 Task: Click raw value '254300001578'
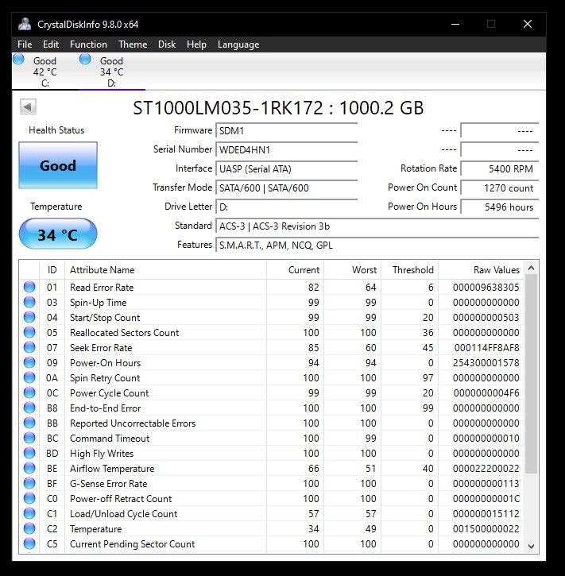(486, 362)
